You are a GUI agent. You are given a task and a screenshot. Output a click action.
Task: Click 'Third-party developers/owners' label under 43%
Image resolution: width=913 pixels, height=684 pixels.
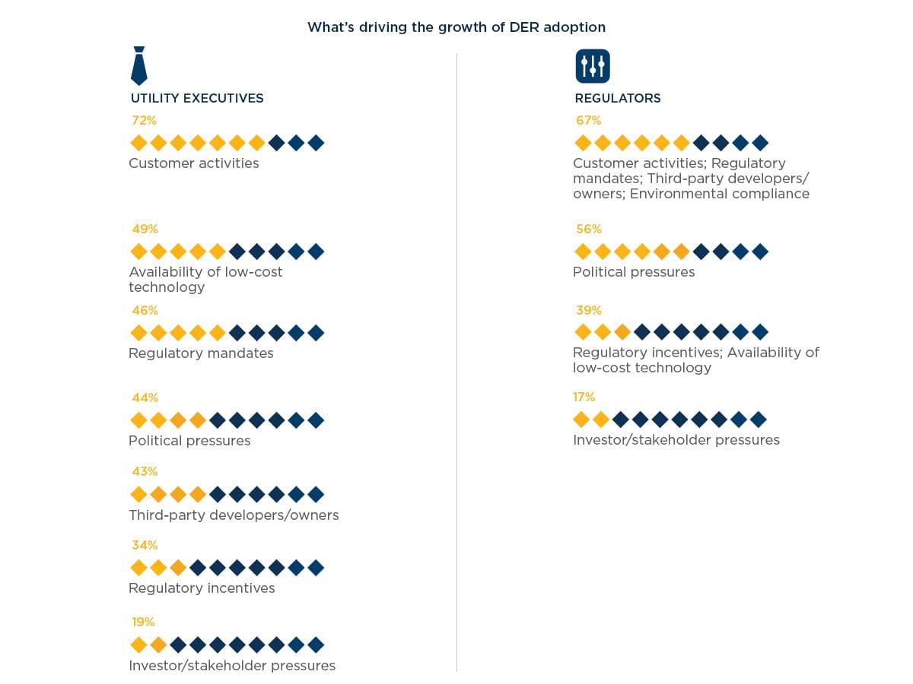(x=234, y=515)
